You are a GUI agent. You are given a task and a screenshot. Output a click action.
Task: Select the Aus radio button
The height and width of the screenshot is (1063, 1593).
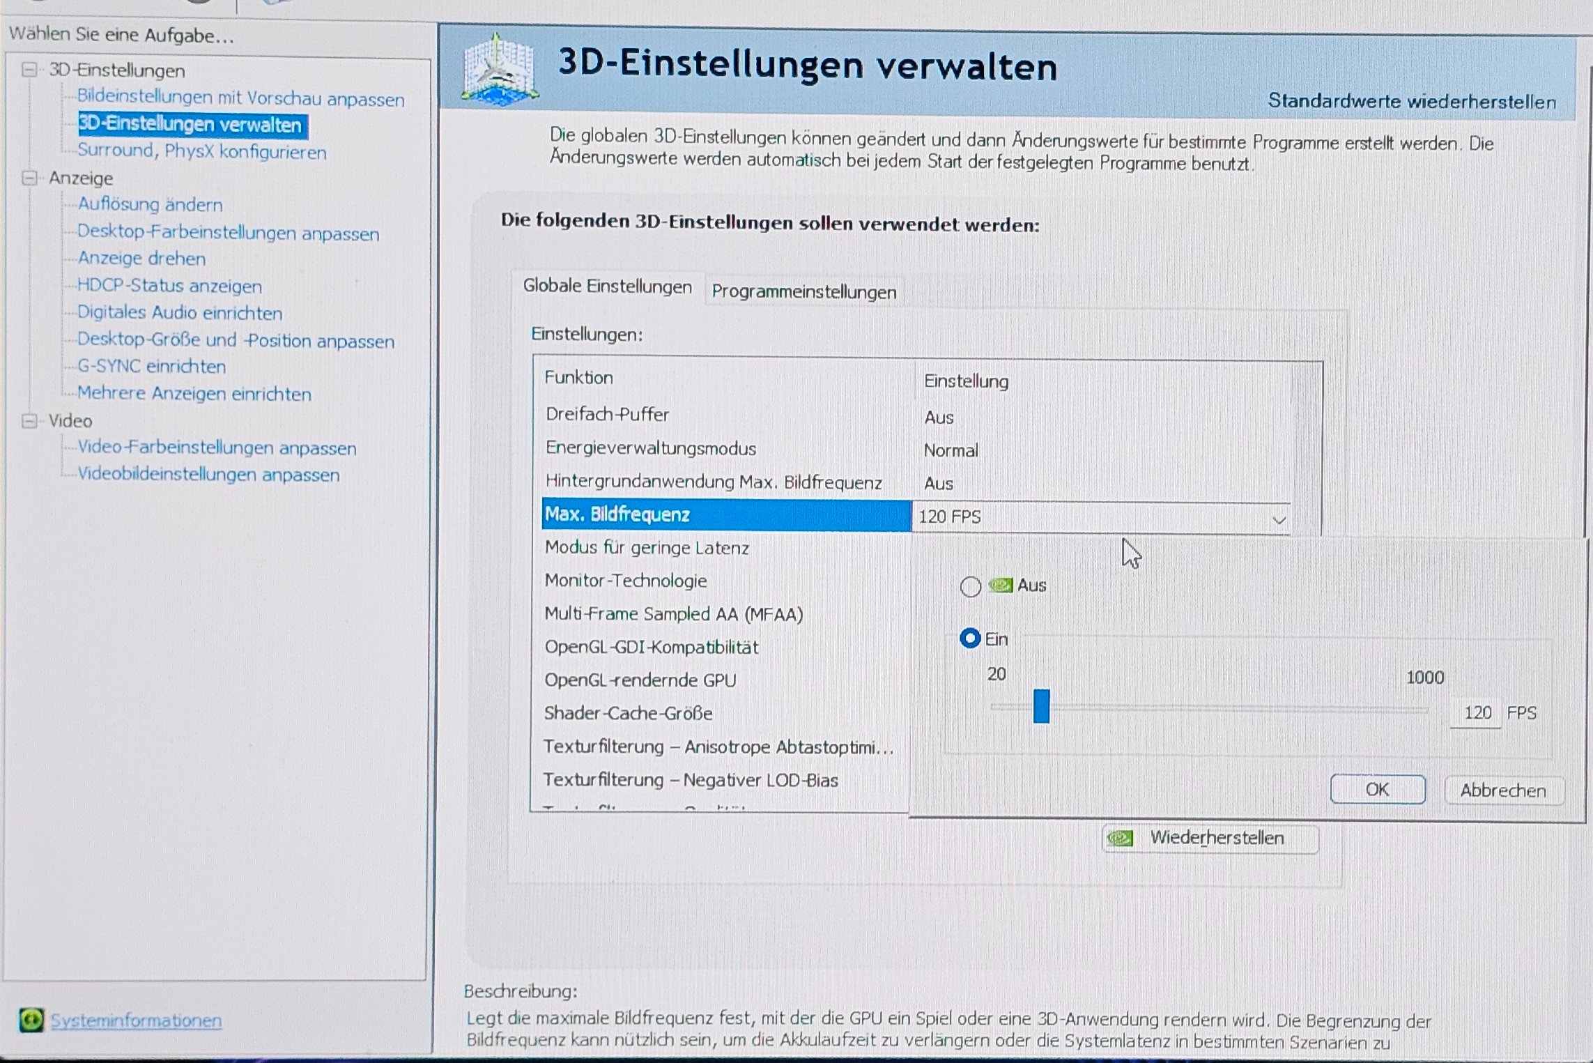(970, 586)
